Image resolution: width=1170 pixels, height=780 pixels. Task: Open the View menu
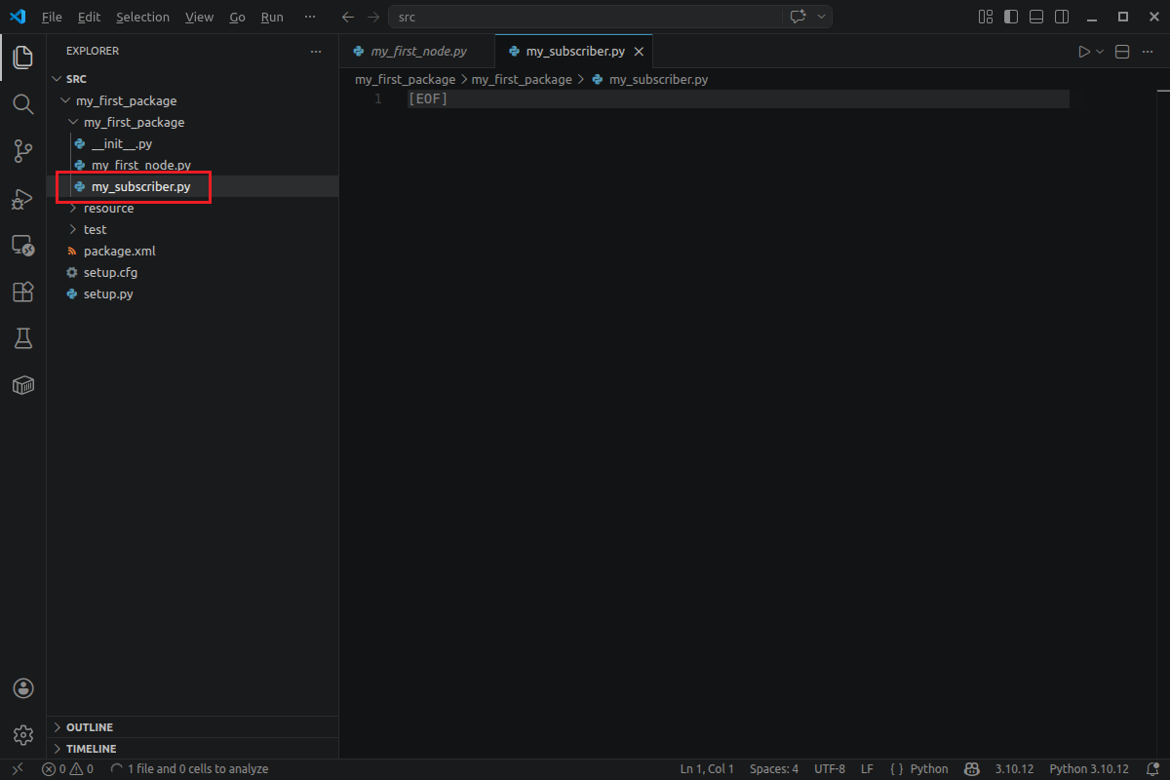click(199, 17)
